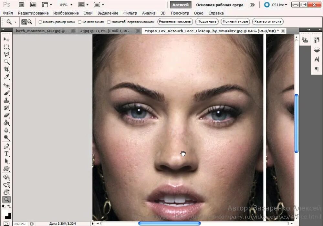Open the Файл menu

click(x=8, y=13)
